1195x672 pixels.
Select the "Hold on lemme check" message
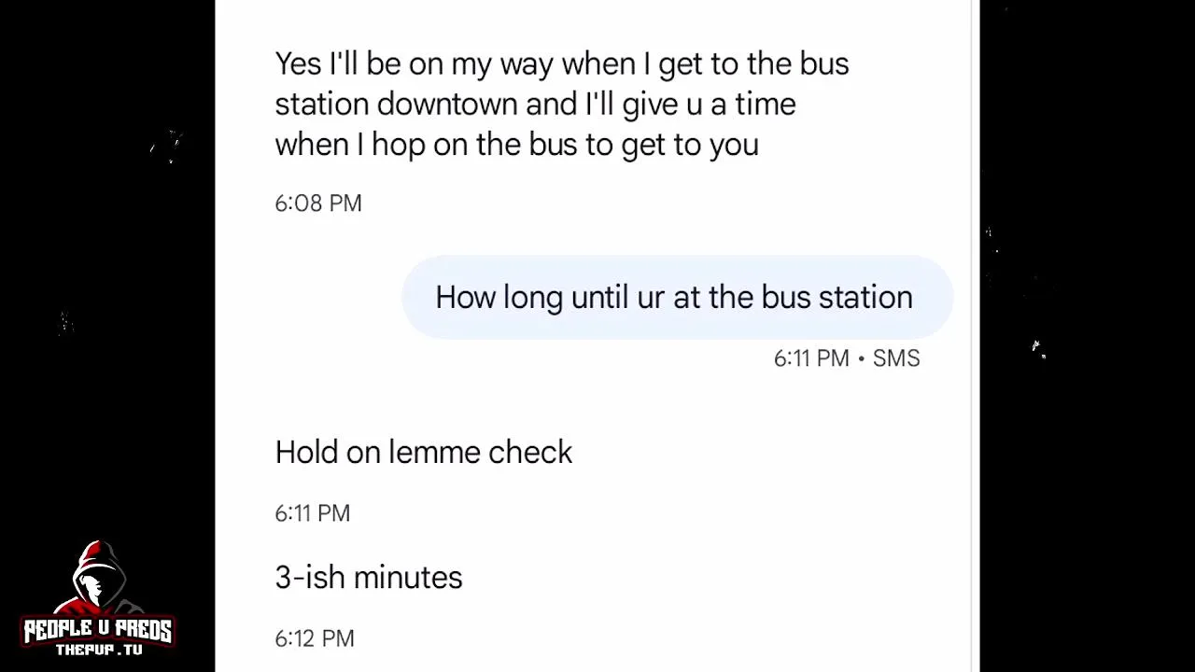423,453
